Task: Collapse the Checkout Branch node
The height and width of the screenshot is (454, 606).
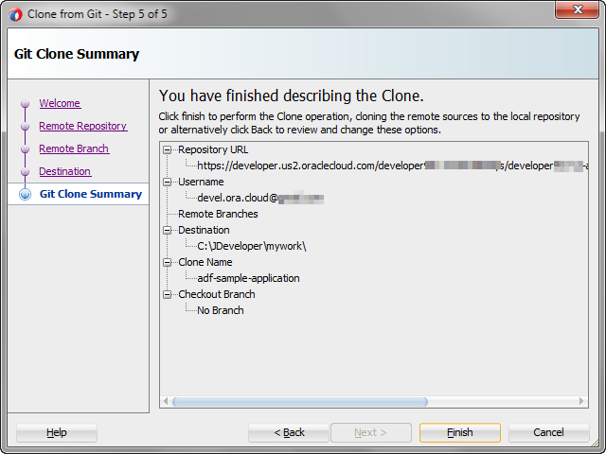Action: point(169,294)
